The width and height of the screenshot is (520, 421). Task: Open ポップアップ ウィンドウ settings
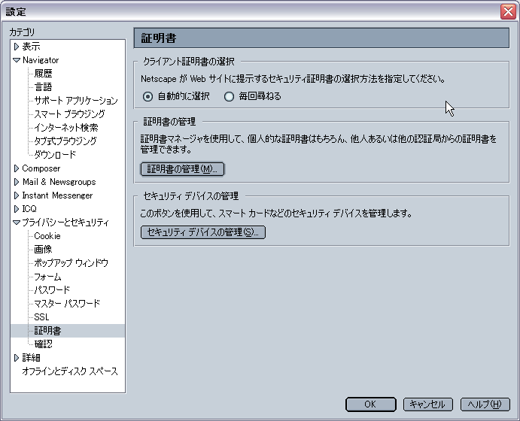[x=71, y=263]
